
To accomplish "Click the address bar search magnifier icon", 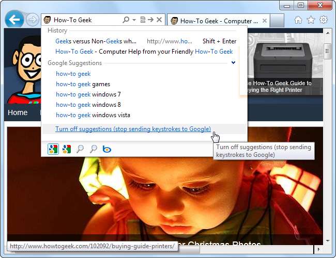I will (126, 20).
